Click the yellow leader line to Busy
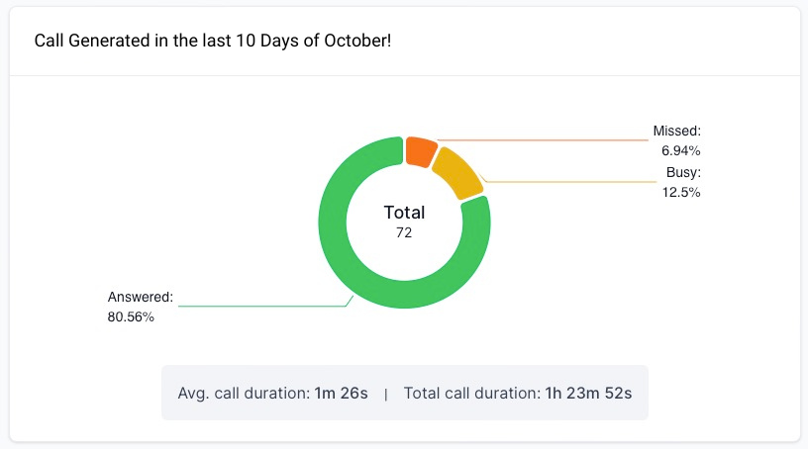 click(574, 182)
